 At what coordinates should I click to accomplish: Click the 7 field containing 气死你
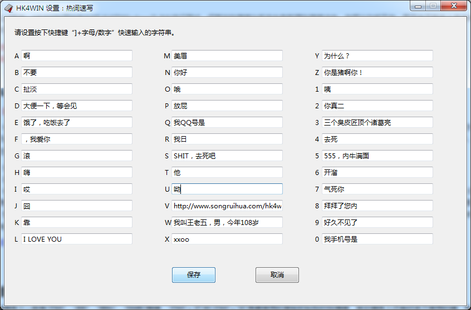(377, 189)
